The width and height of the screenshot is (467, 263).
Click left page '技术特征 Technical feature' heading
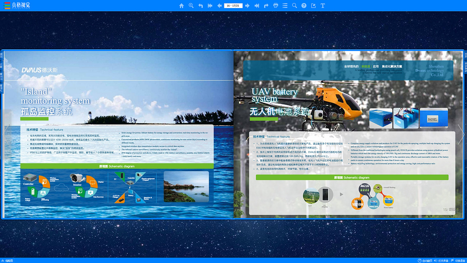coord(45,130)
